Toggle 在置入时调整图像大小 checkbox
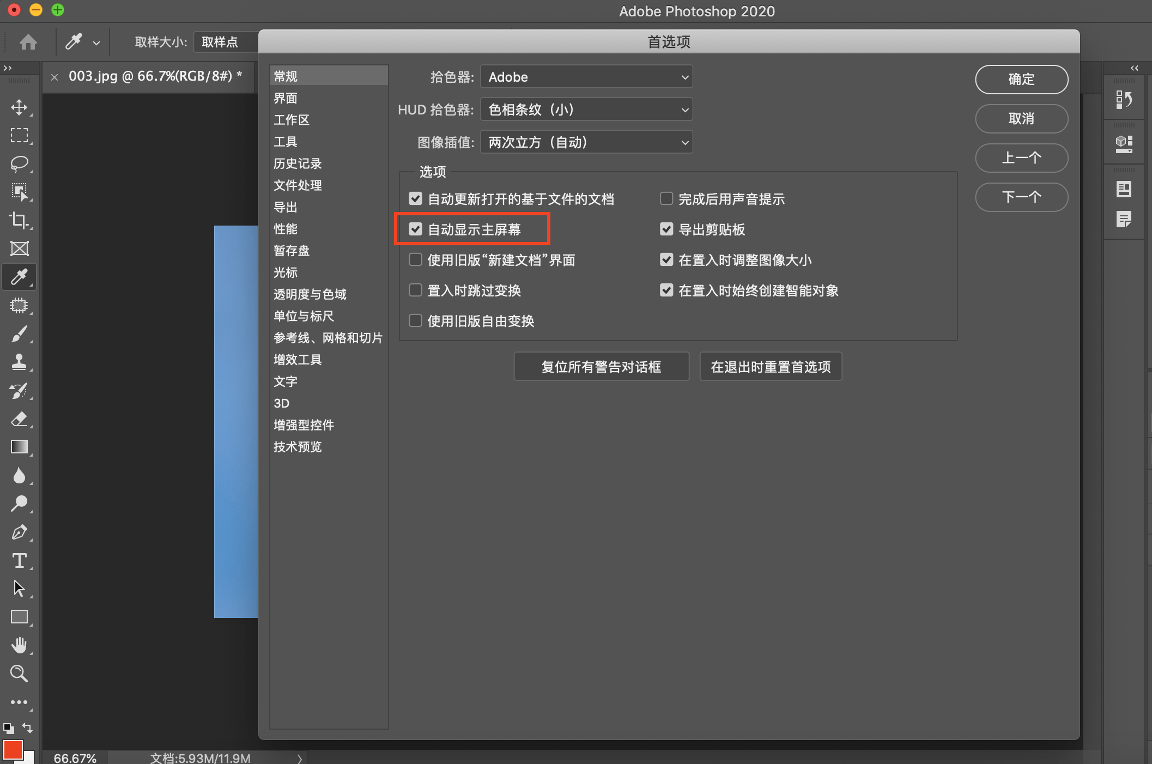Image resolution: width=1152 pixels, height=764 pixels. click(x=666, y=259)
